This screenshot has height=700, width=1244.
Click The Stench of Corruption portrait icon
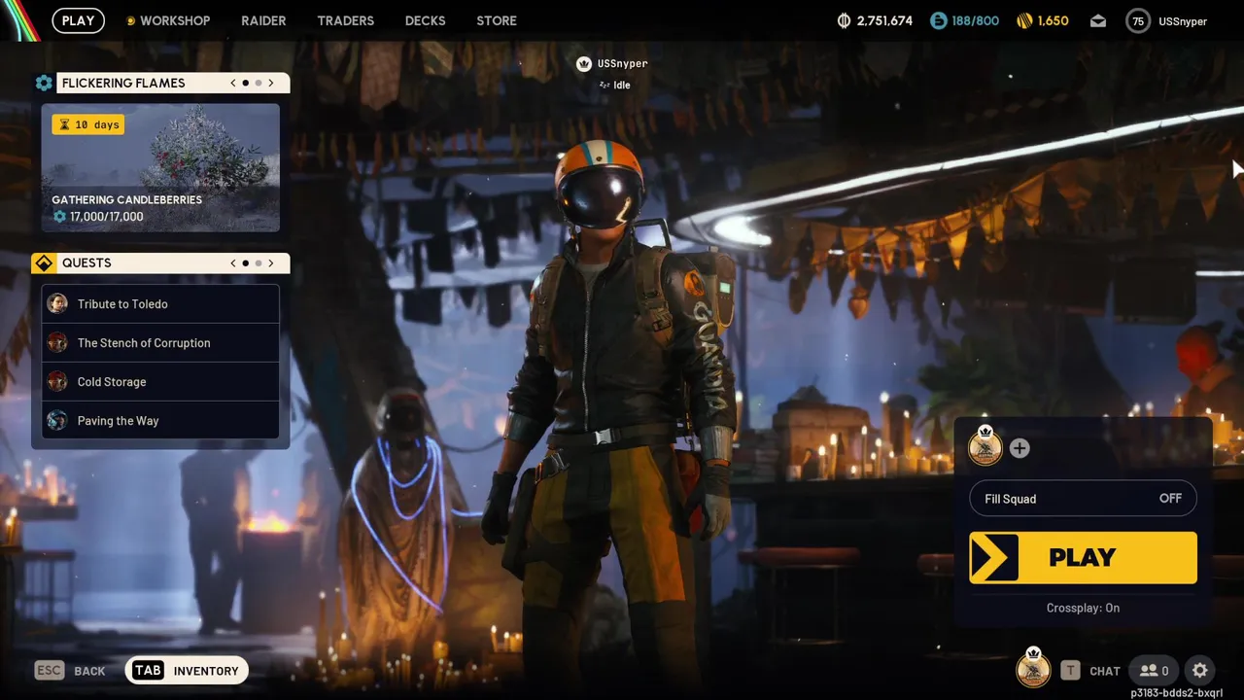[x=57, y=342]
